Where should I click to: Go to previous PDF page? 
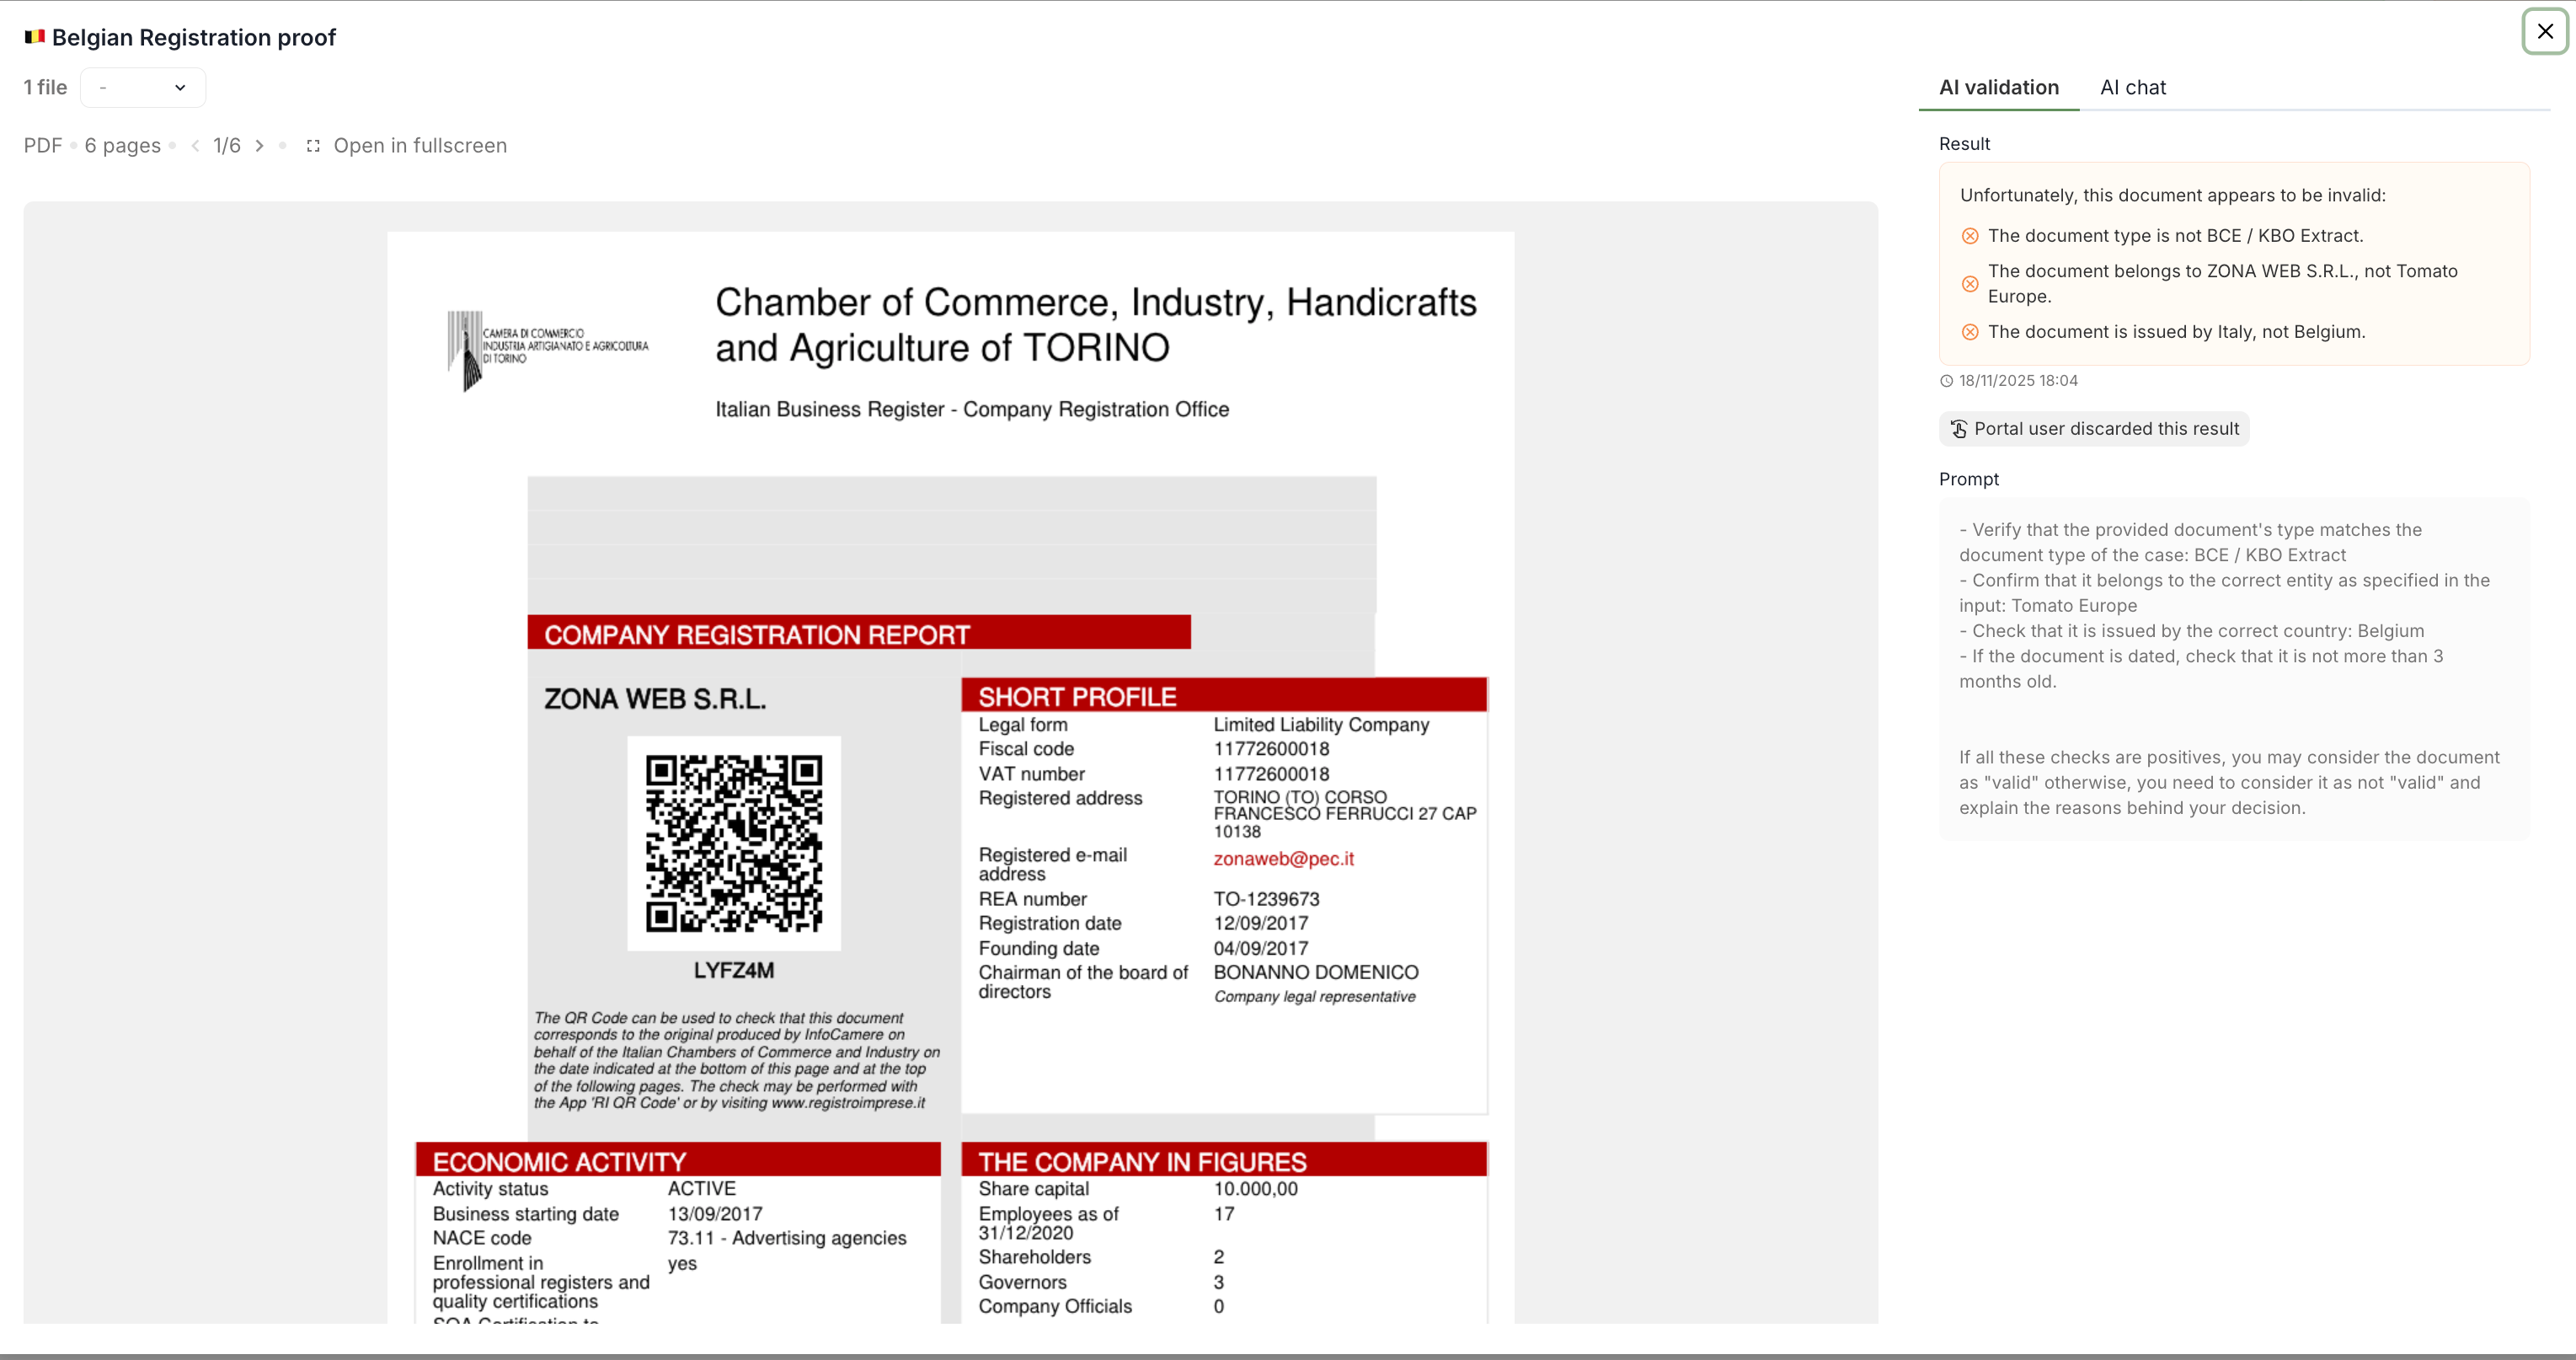pyautogui.click(x=195, y=146)
